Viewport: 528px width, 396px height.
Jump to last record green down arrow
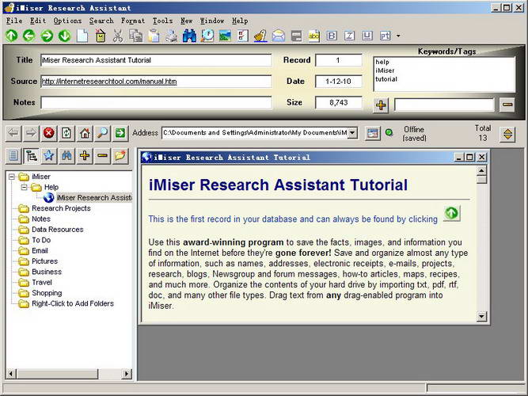tap(65, 36)
